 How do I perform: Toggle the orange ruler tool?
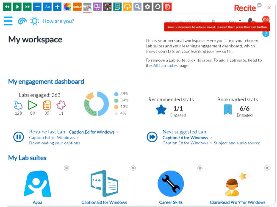(x=78, y=7)
